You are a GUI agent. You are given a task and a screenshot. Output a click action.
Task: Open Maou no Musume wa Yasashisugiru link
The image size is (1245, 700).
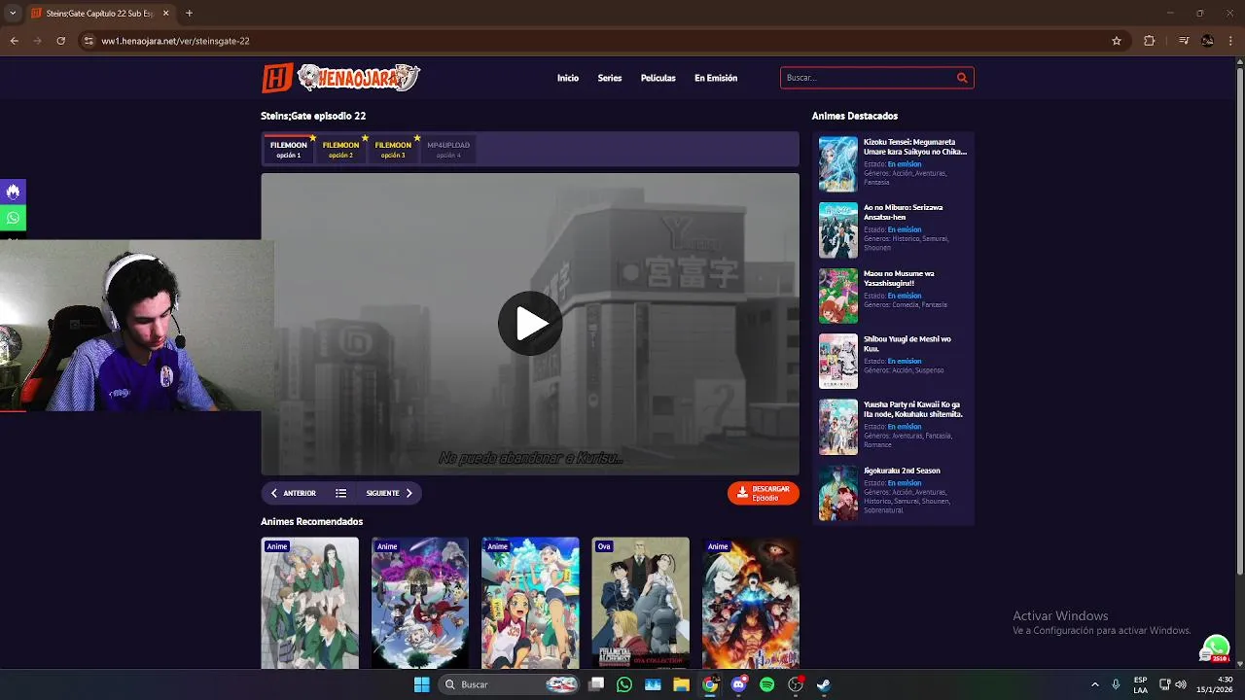(x=899, y=278)
